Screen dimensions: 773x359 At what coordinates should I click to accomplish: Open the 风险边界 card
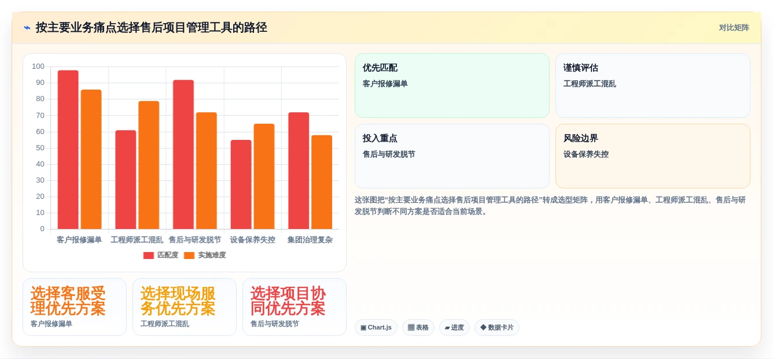click(653, 156)
